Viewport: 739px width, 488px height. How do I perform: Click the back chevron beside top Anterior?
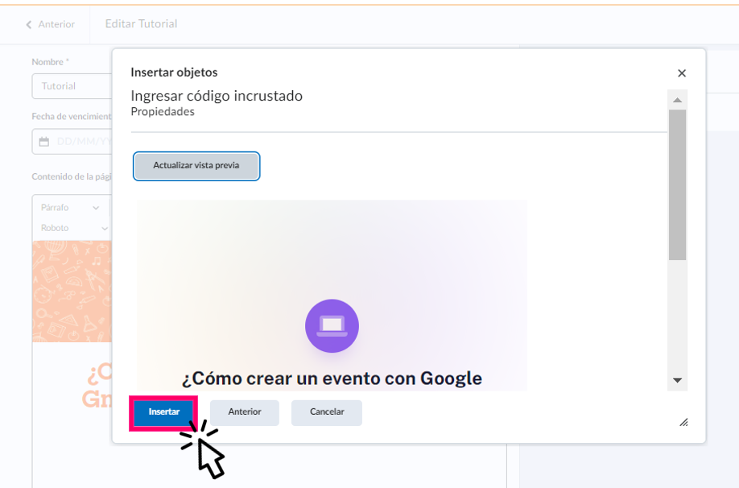pyautogui.click(x=29, y=24)
